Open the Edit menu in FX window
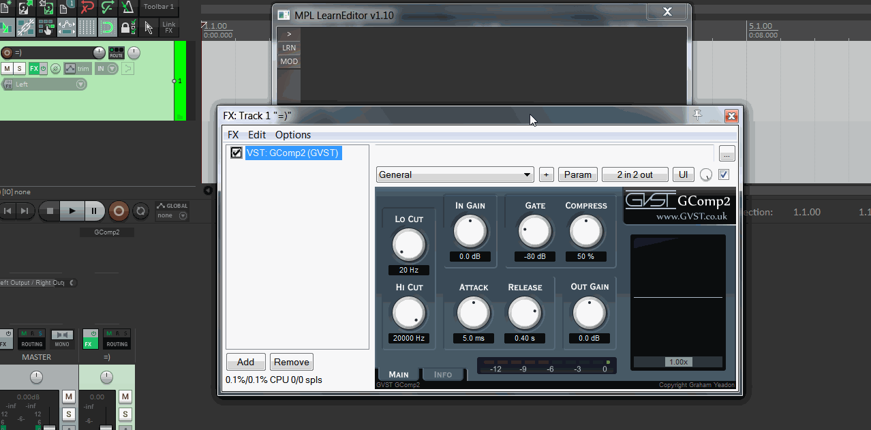The image size is (871, 430). [257, 135]
